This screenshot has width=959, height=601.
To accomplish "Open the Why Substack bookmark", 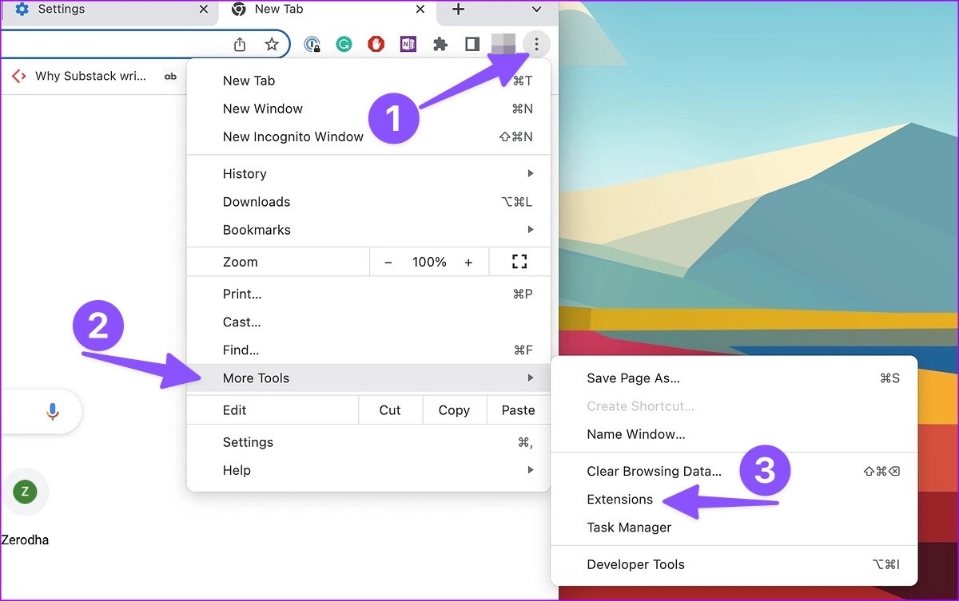I will click(79, 77).
